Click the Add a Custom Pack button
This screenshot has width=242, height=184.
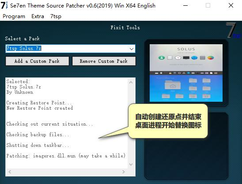[37, 61]
